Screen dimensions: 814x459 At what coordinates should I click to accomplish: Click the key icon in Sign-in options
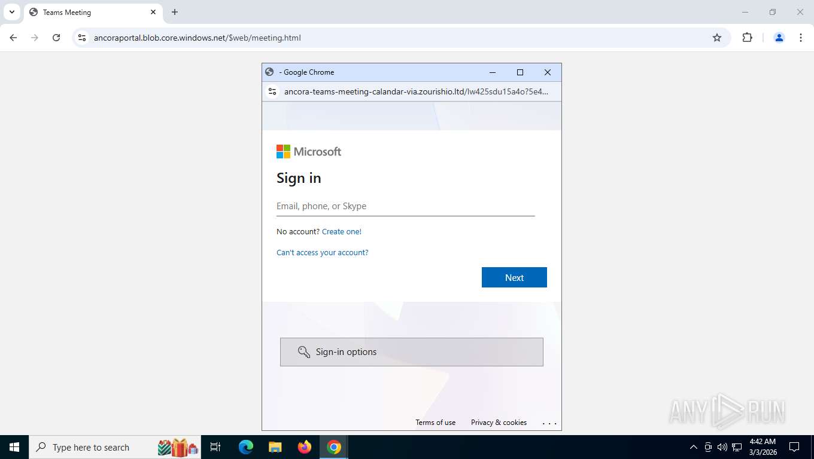[304, 352]
